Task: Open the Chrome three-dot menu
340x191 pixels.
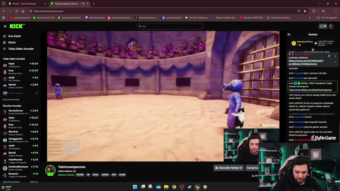Action: click(336, 11)
